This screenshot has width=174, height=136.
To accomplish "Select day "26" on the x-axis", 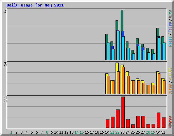I will coord(138,132).
